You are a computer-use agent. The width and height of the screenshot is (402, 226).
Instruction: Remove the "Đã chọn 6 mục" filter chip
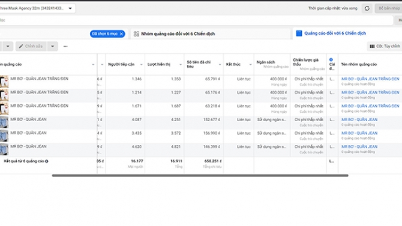click(x=122, y=34)
